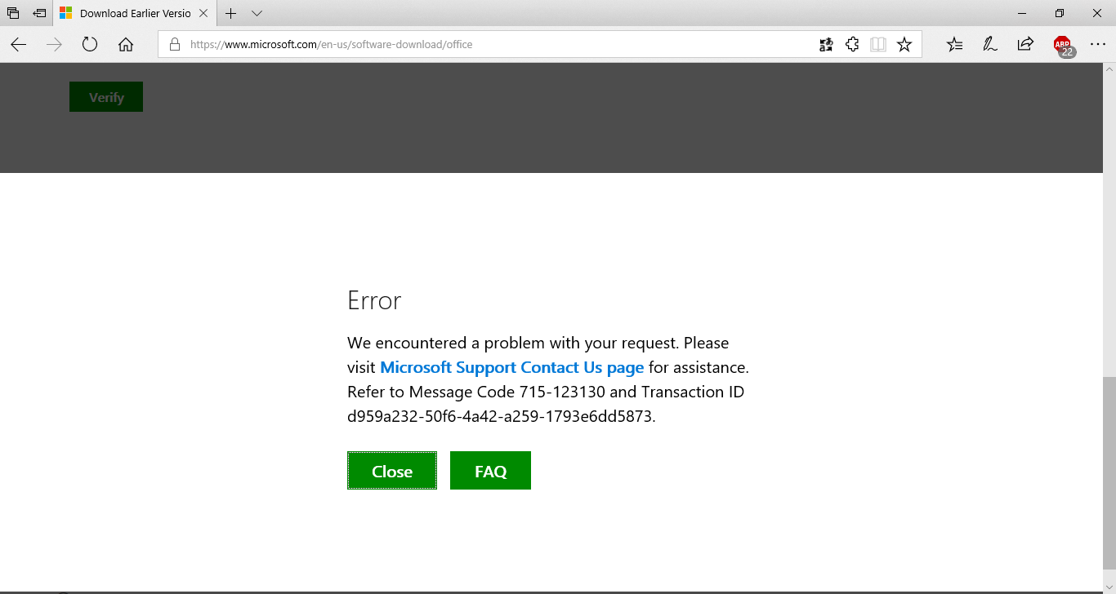Click the Add notes pen icon
The image size is (1116, 594).
click(989, 45)
